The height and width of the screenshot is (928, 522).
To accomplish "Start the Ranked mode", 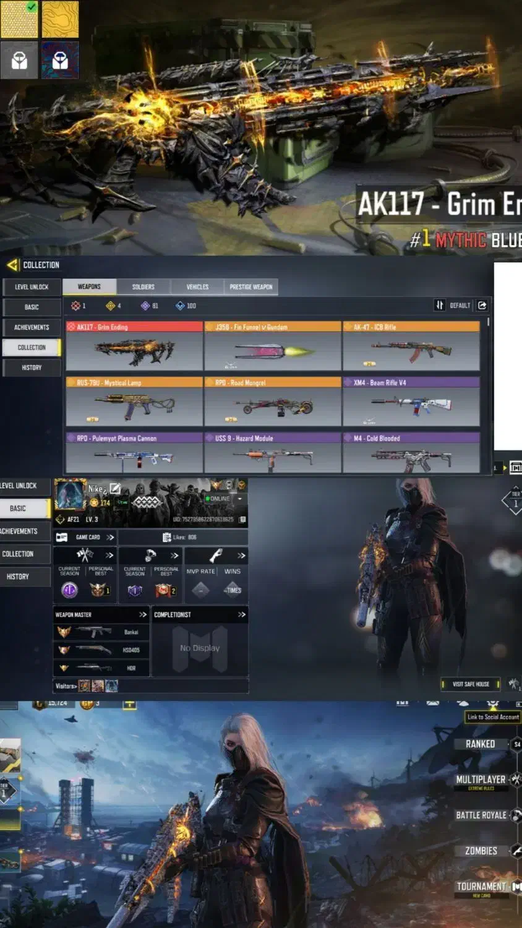I will pyautogui.click(x=481, y=744).
